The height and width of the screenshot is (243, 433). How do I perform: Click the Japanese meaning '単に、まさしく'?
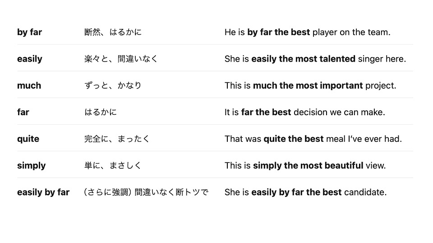tap(113, 166)
